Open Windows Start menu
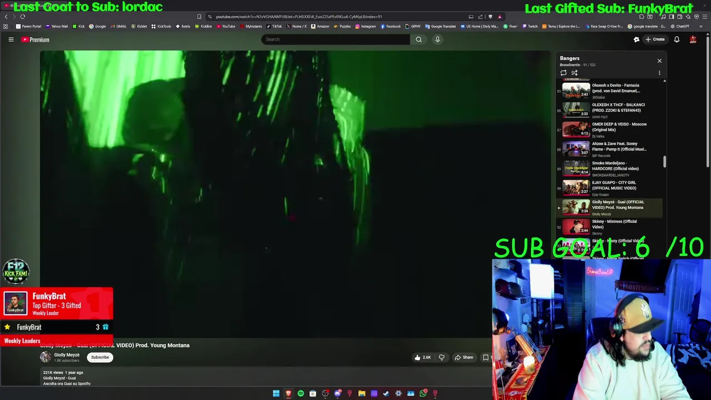Screen dimensions: 711x400 point(276,393)
